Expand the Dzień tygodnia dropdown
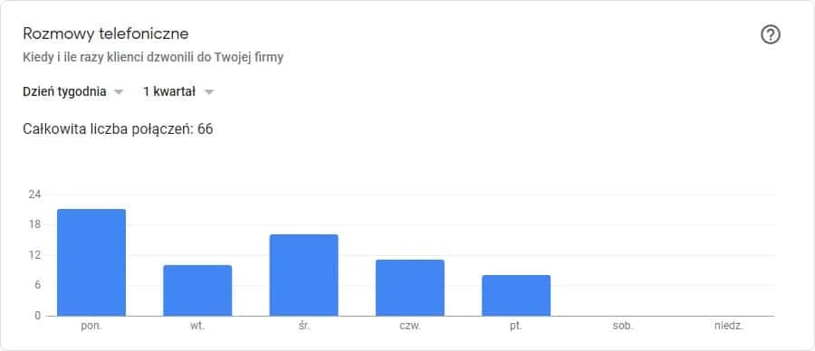 click(73, 92)
